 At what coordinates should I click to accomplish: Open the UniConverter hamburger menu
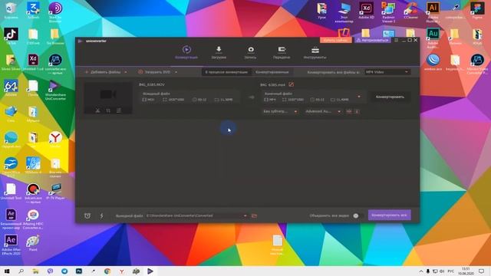click(396, 40)
